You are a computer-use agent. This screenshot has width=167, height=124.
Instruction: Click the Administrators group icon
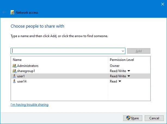point(14,66)
